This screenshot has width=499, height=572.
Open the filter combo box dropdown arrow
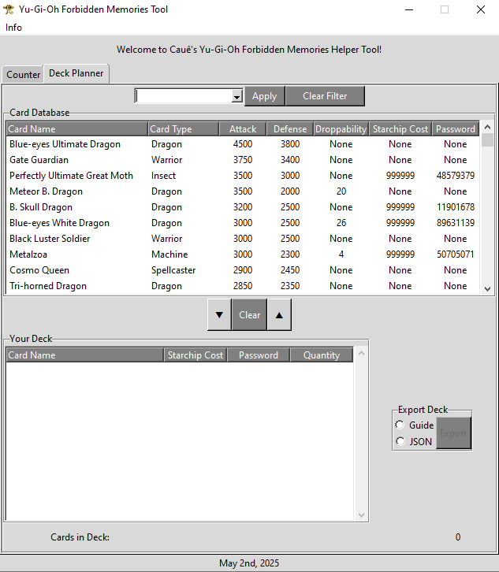pyautogui.click(x=237, y=96)
